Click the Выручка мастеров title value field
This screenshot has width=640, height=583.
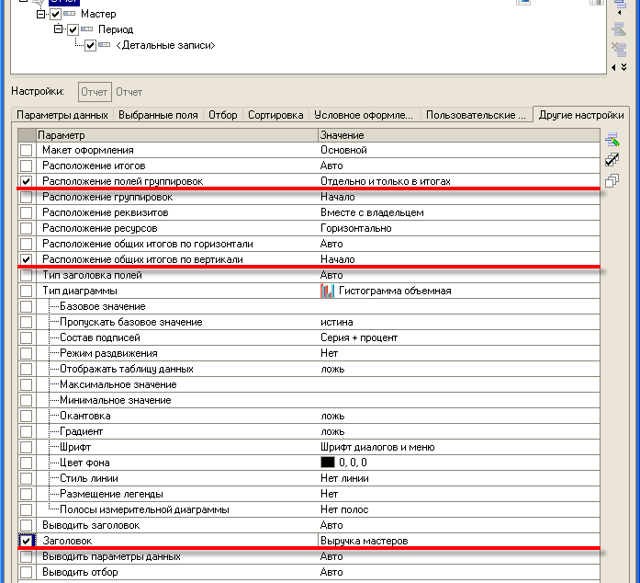click(459, 541)
